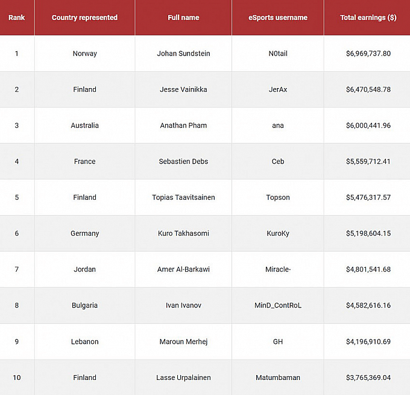Screen dimensions: 410x395
Task: Click the Full name column header
Action: [183, 17]
